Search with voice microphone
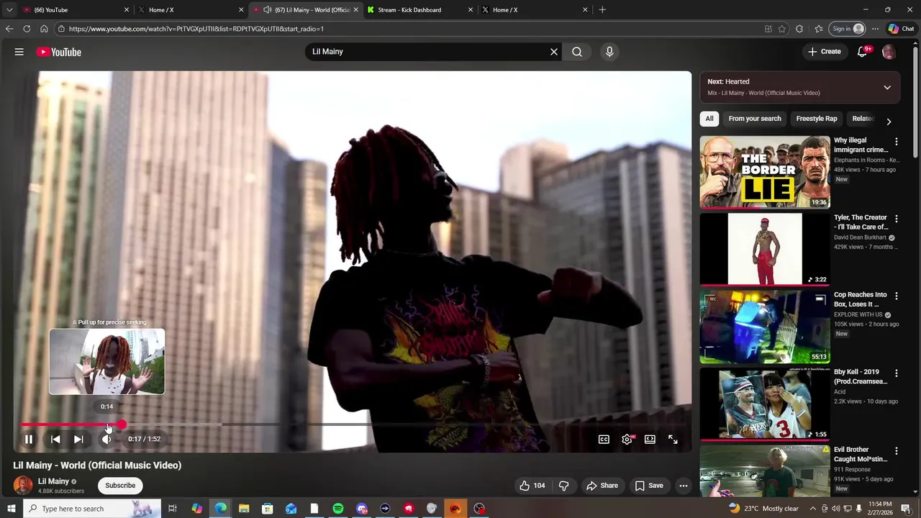The height and width of the screenshot is (518, 921). (x=609, y=52)
